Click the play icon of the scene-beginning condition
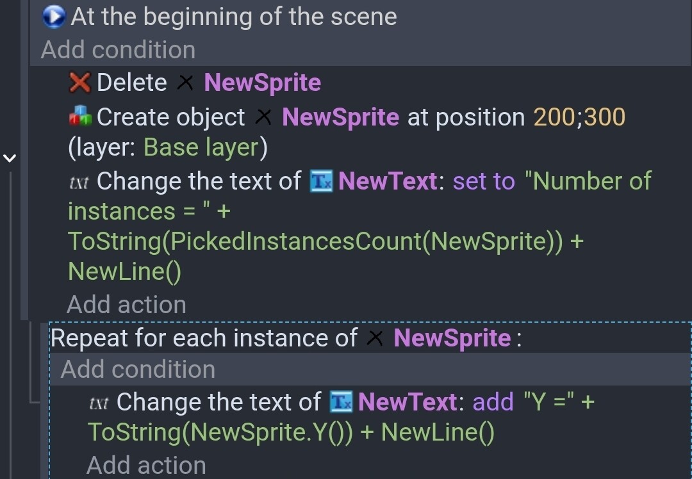The width and height of the screenshot is (692, 479). coord(54,17)
